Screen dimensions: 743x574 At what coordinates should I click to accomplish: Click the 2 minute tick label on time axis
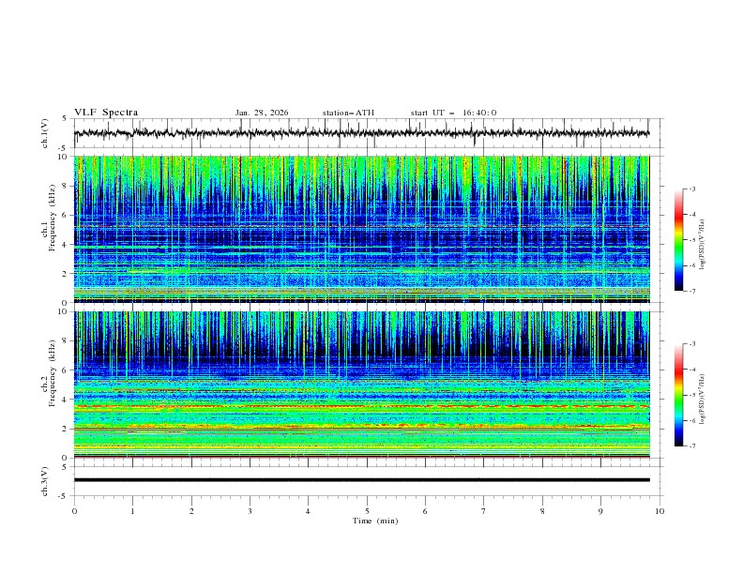(x=191, y=511)
